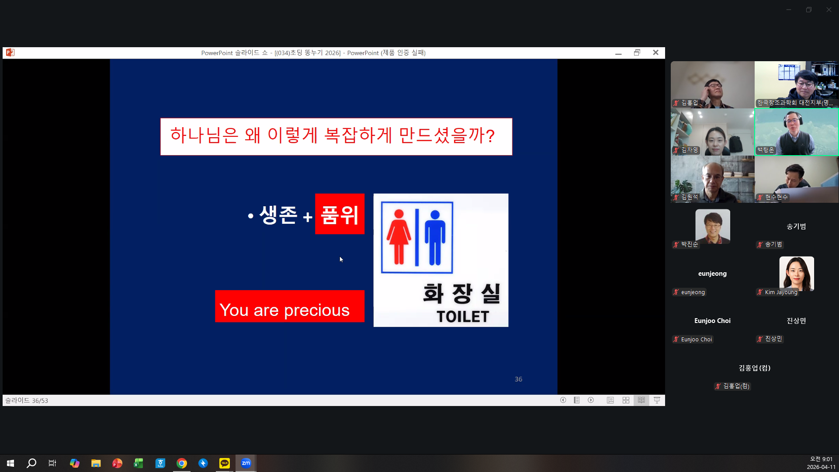
Task: Minimize the Zoom meeting window
Action: tap(789, 10)
